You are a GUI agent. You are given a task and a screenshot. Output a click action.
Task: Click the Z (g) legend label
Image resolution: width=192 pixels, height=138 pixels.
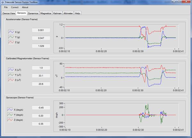(17, 42)
